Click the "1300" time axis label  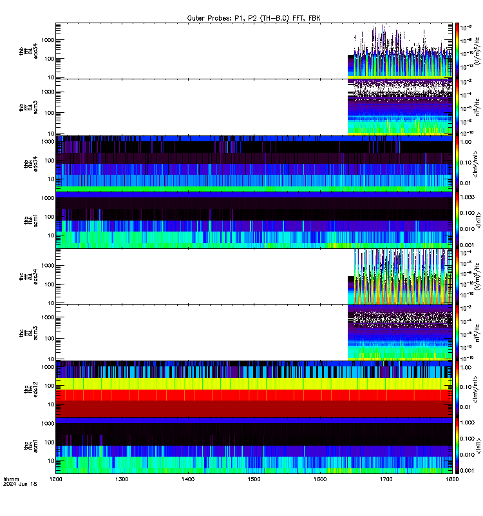coord(122,479)
